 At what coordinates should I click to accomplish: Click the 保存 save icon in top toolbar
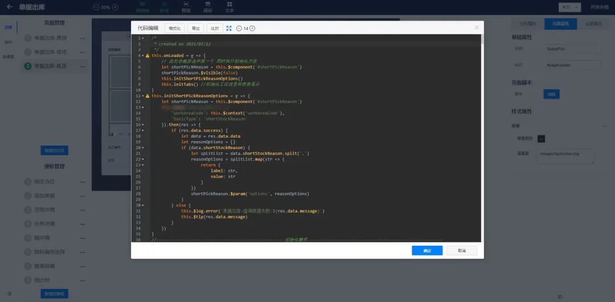coord(208,5)
